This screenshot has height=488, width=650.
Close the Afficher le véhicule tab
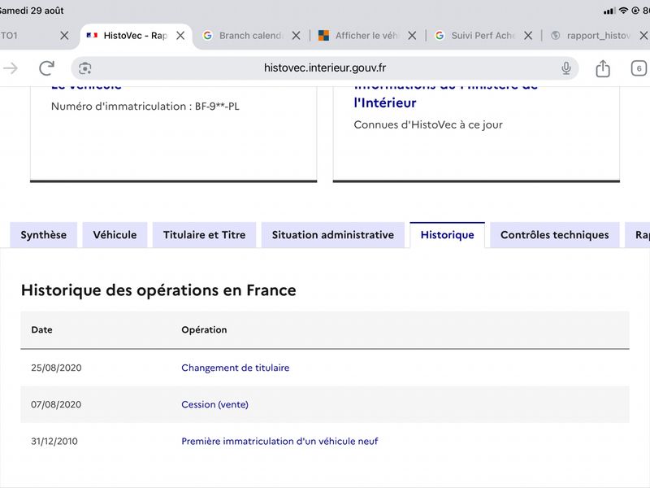(x=412, y=36)
